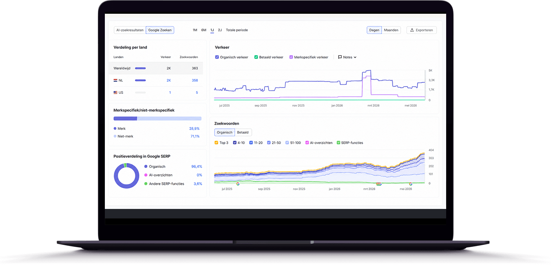This screenshot has height=265, width=551.
Task: Switch chart granularity to Maanden
Action: pos(391,30)
